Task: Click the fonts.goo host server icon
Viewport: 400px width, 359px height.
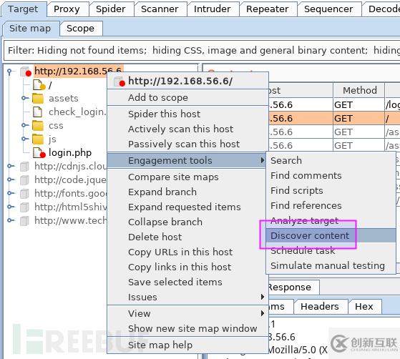Action: click(24, 194)
